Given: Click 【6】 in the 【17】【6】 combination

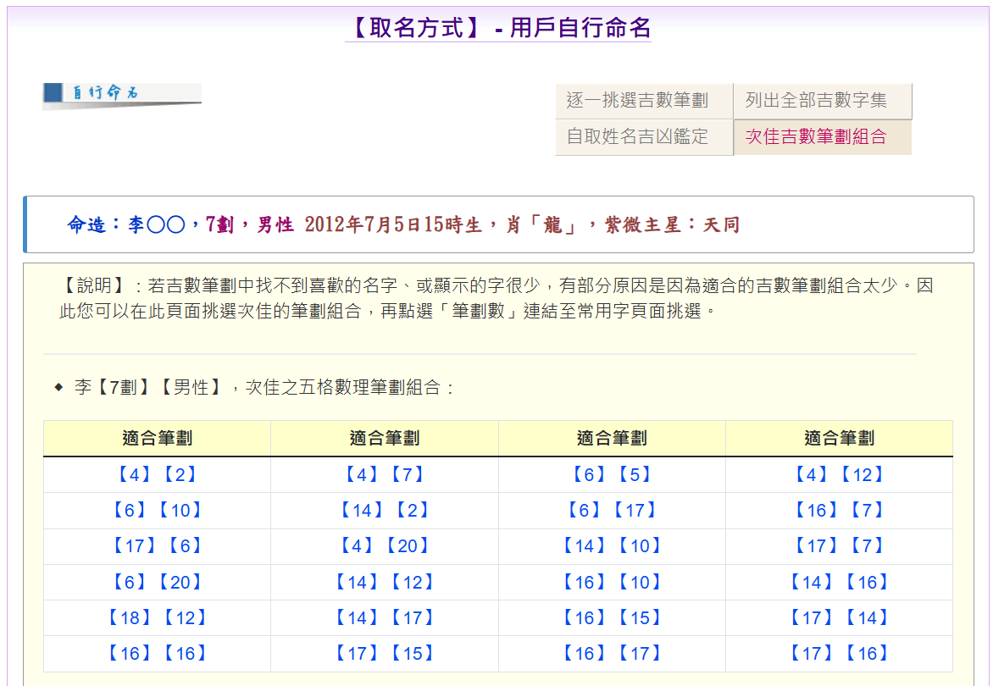Looking at the screenshot, I should point(186,546).
